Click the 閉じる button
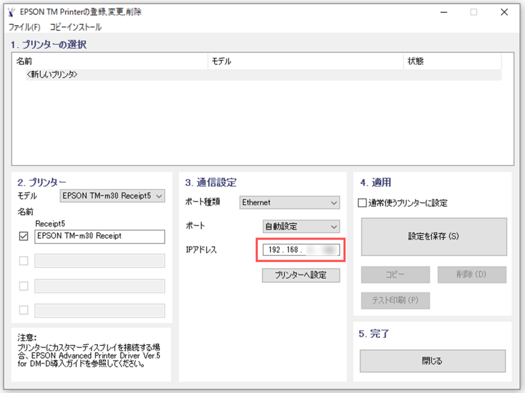Image resolution: width=525 pixels, height=393 pixels. [433, 361]
